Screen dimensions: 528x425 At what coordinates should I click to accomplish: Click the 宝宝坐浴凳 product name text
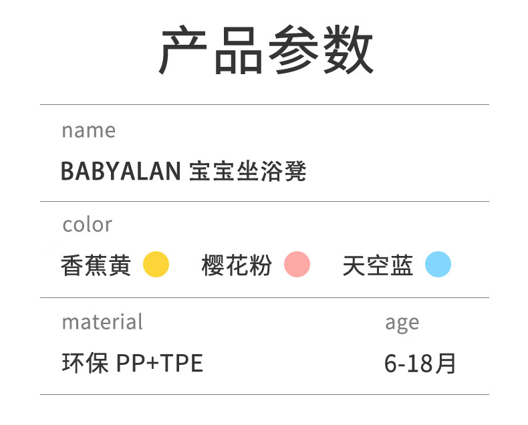(x=248, y=171)
